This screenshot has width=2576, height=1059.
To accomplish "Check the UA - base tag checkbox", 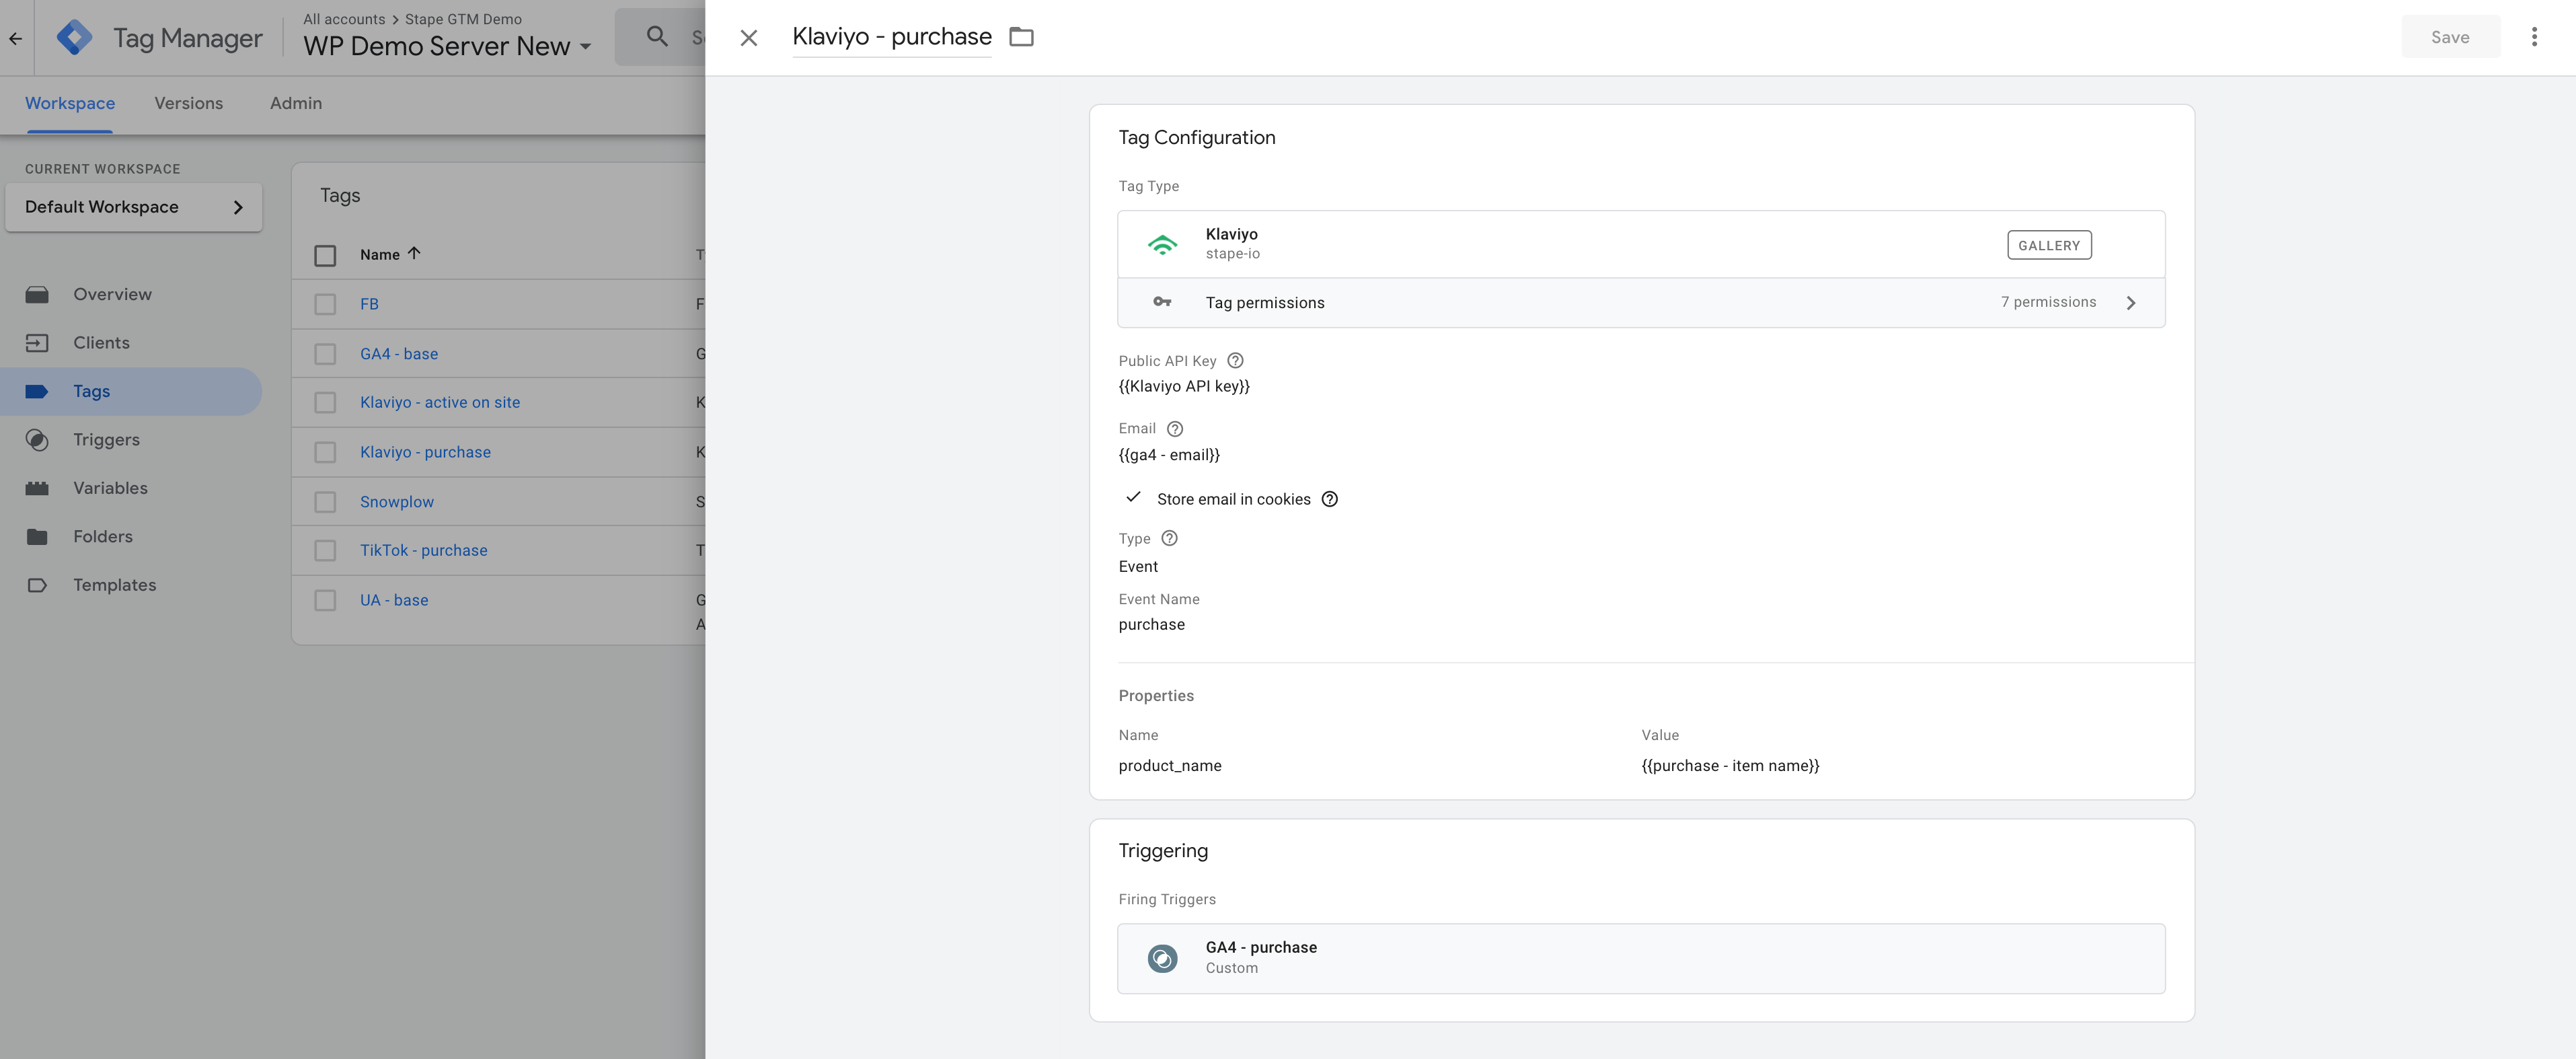I will (325, 600).
